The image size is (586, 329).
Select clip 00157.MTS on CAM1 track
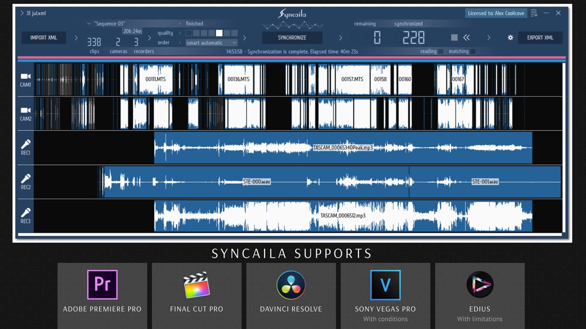point(352,79)
